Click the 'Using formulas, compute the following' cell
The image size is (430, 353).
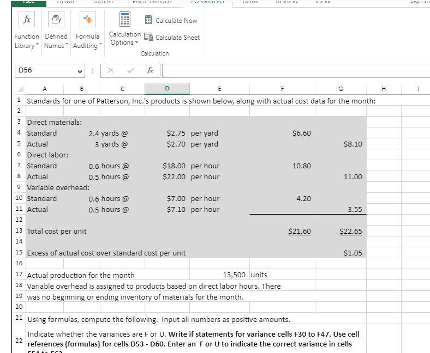coord(159,319)
